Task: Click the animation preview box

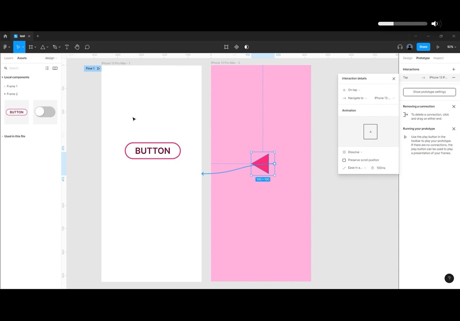Action: (370, 132)
